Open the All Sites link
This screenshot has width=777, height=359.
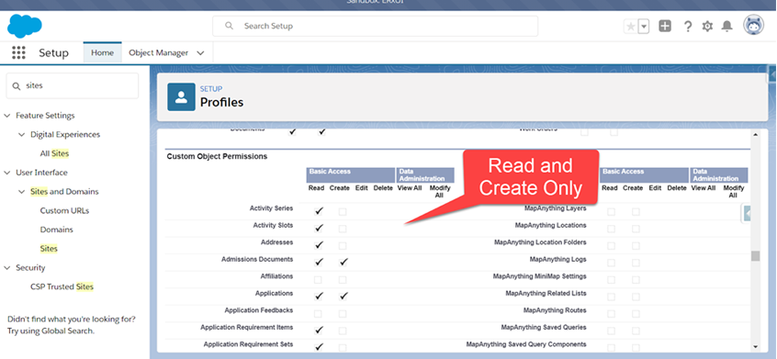pyautogui.click(x=54, y=153)
